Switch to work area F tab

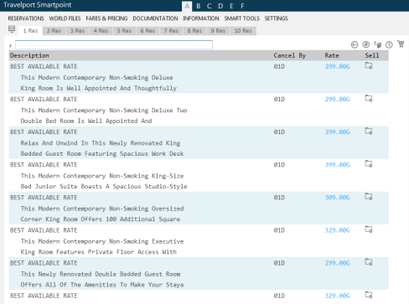tap(242, 6)
